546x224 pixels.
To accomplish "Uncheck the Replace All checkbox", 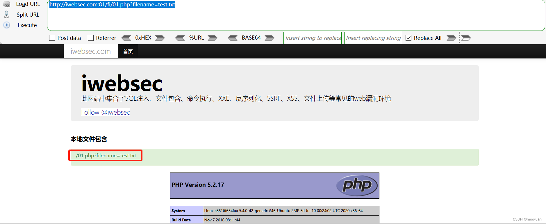I will 408,38.
